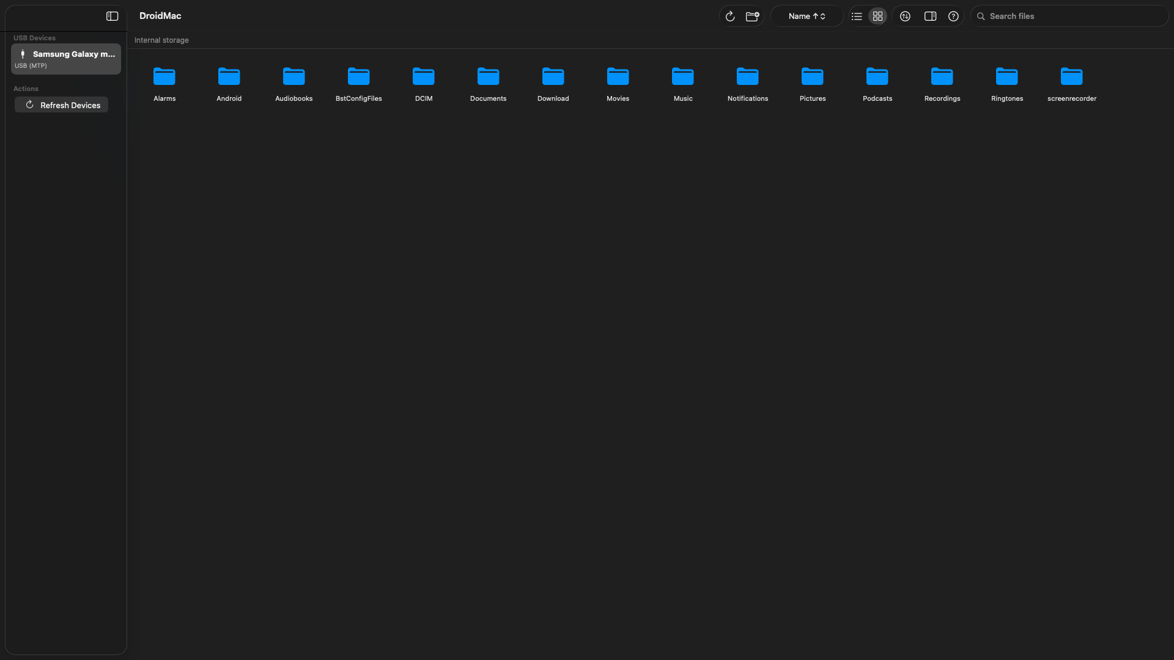Open the help icon in the toolbar
Image resolution: width=1174 pixels, height=660 pixels.
coord(953,16)
